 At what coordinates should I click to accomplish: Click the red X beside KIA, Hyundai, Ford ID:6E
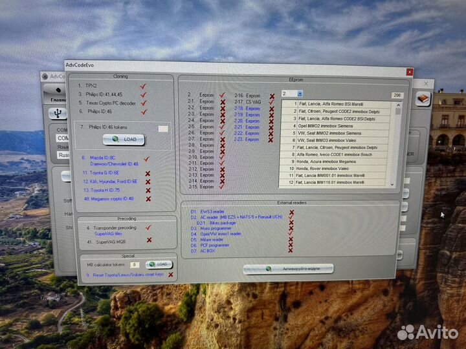click(x=148, y=182)
